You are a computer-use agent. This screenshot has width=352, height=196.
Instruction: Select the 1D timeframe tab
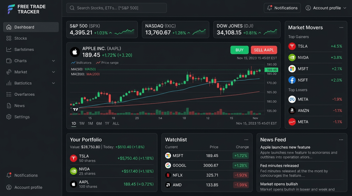pos(74,124)
